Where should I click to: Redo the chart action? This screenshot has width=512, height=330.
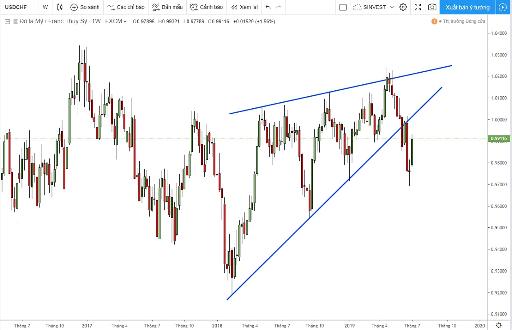click(279, 7)
